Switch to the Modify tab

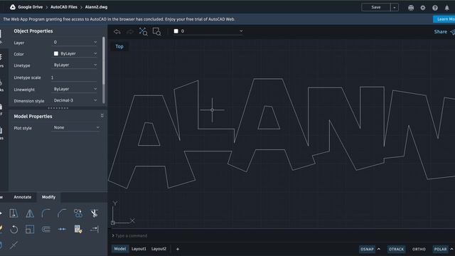click(48, 197)
